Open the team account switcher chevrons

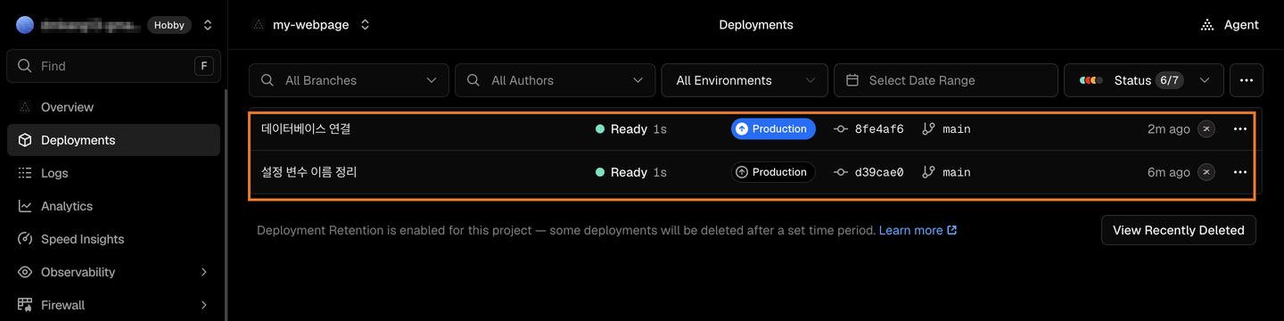click(208, 25)
